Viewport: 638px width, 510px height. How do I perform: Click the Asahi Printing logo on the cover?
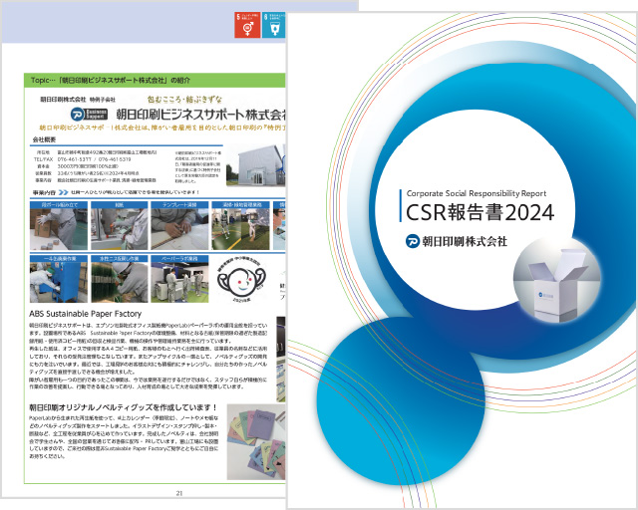coord(449,240)
